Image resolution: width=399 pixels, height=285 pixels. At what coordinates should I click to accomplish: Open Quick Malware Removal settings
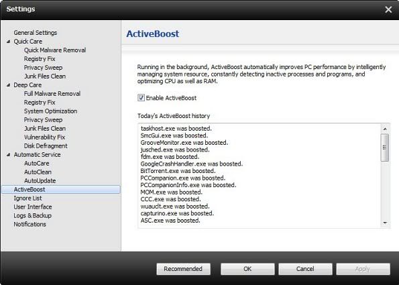[x=55, y=50]
